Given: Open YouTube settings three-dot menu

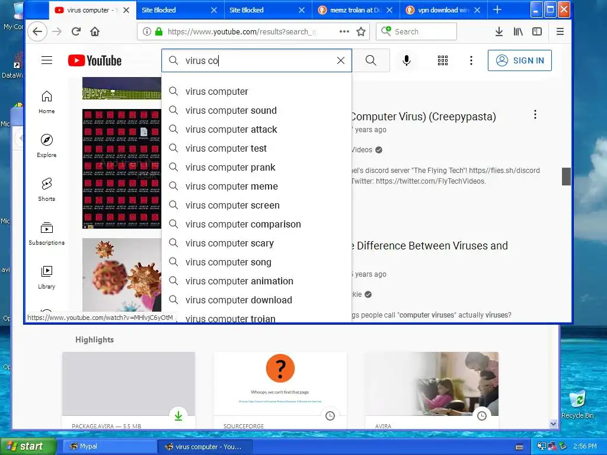Looking at the screenshot, I should pyautogui.click(x=471, y=60).
